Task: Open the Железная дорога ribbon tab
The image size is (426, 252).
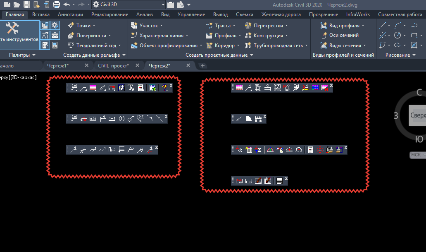Action: point(281,14)
